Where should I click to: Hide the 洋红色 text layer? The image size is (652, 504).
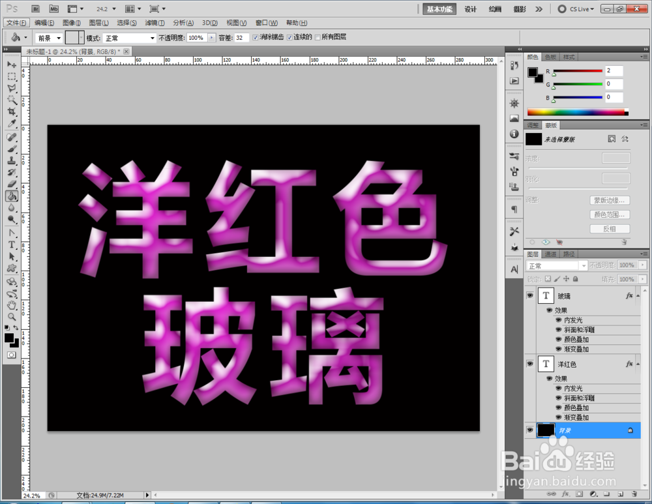click(x=529, y=363)
